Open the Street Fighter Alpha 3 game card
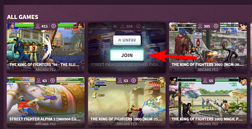 coord(46,102)
